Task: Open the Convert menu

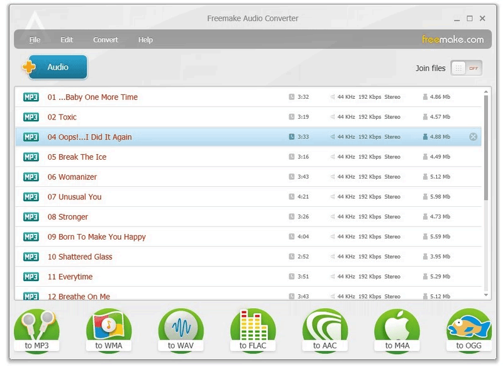Action: (x=106, y=40)
